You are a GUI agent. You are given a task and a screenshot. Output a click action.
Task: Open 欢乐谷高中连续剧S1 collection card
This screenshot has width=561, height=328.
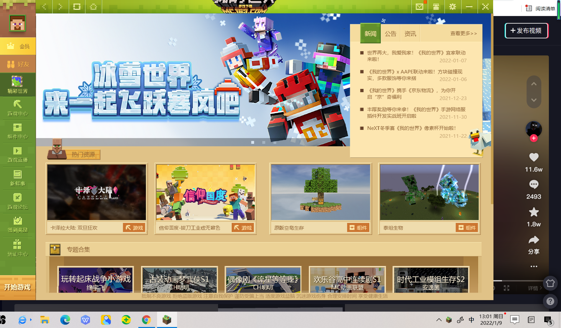(x=347, y=279)
